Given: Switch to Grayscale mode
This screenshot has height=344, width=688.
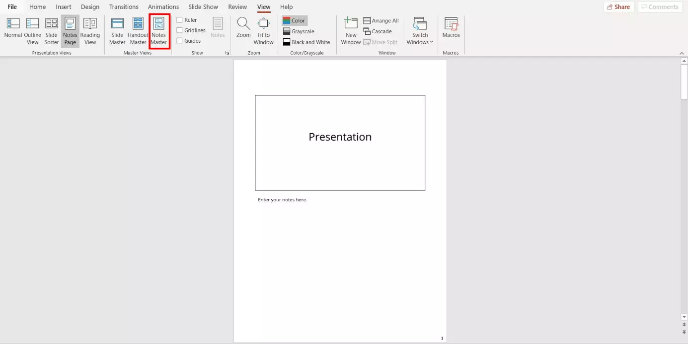Looking at the screenshot, I should click(x=299, y=31).
